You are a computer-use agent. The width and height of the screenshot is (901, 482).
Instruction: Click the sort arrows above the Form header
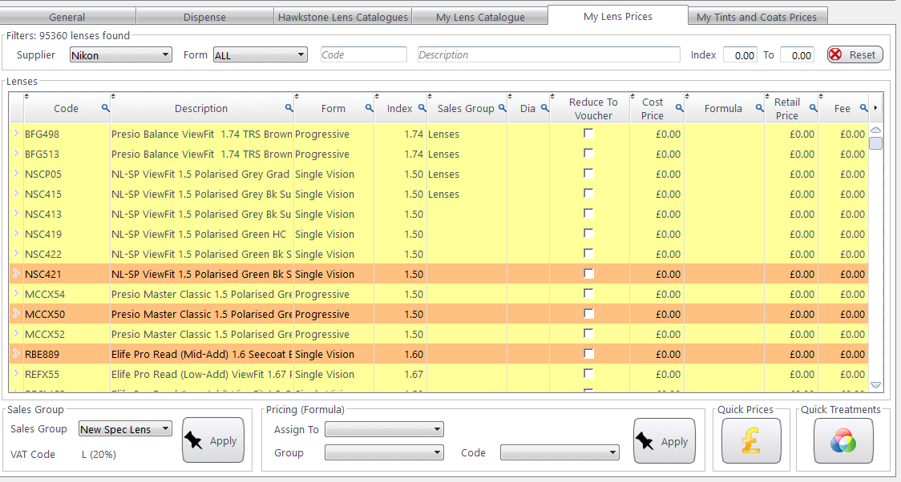(297, 96)
